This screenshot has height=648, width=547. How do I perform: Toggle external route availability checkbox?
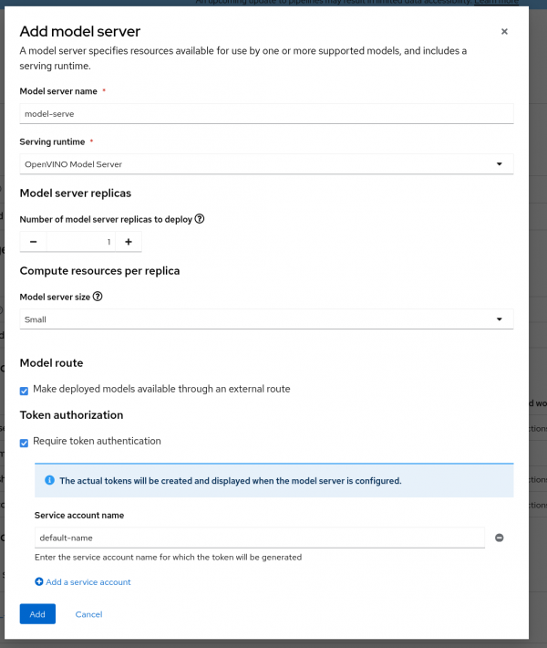(24, 390)
